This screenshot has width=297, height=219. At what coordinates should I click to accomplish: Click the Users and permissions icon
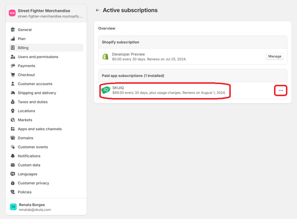pyautogui.click(x=13, y=57)
